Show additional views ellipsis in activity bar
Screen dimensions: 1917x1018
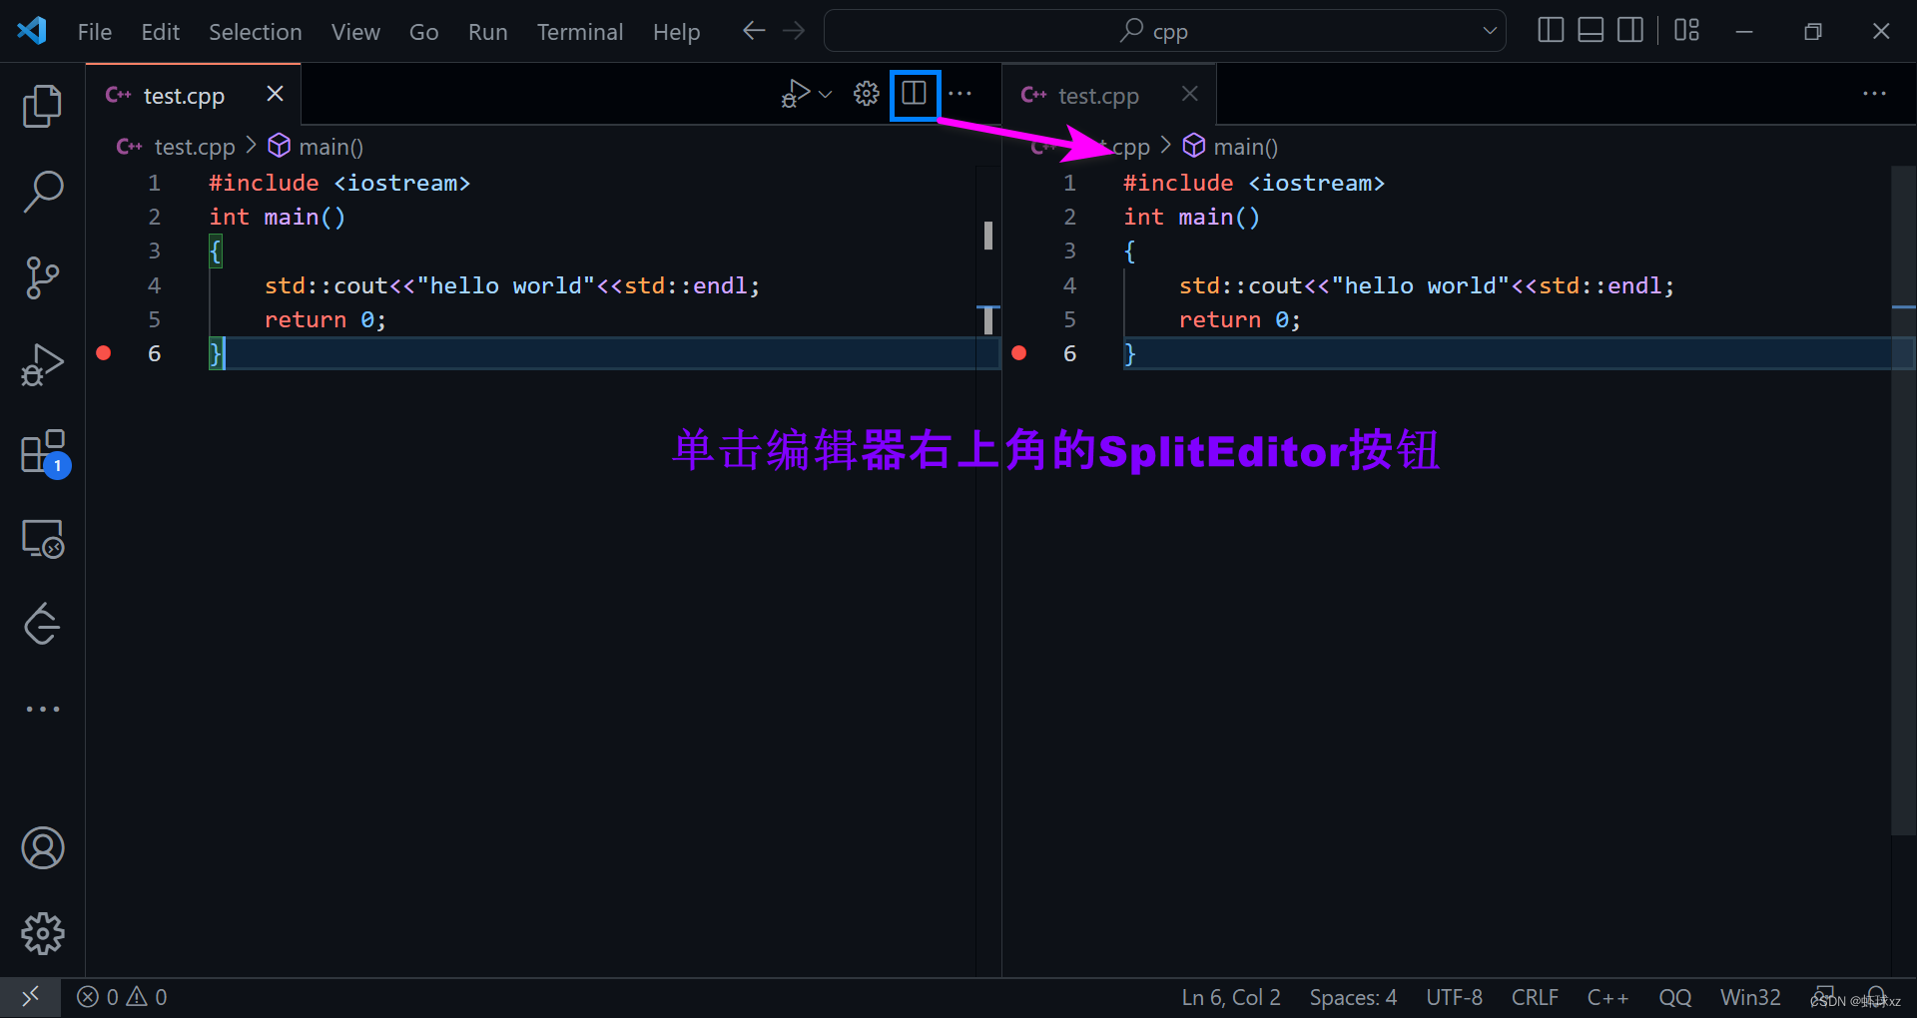(x=42, y=709)
